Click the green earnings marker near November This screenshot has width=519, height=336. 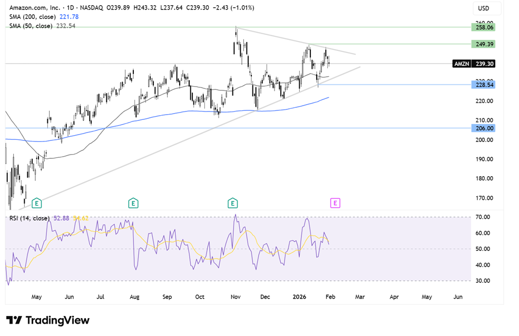(x=233, y=203)
